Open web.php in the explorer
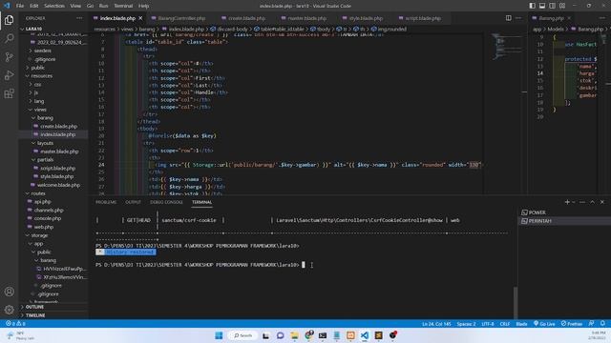 (53, 227)
